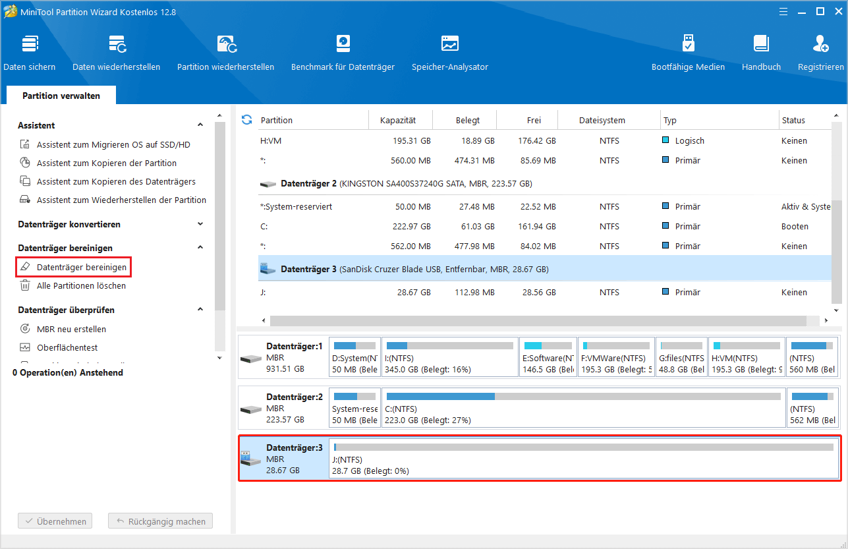Select the J: partition row in list
The height and width of the screenshot is (549, 848).
[x=544, y=292]
